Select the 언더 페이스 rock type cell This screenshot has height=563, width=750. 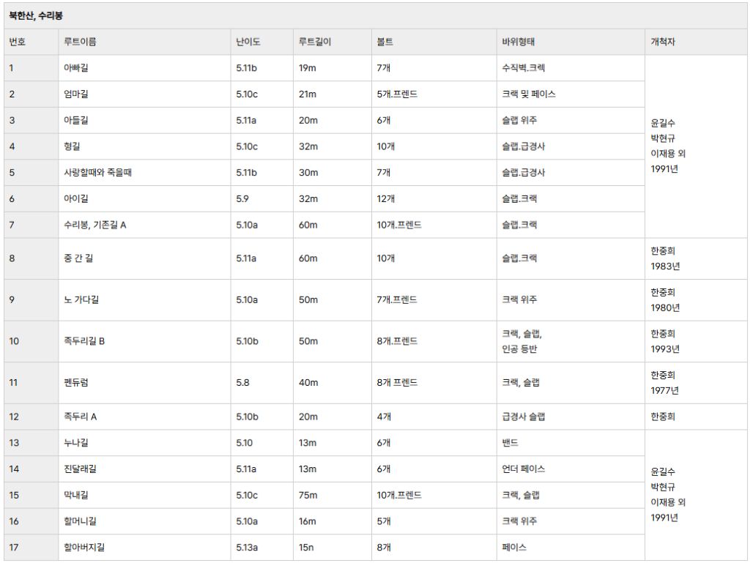pyautogui.click(x=523, y=469)
